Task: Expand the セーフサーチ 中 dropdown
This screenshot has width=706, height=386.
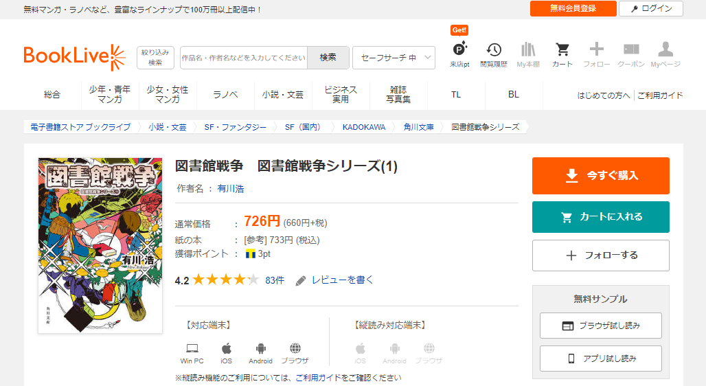Action: [394, 58]
